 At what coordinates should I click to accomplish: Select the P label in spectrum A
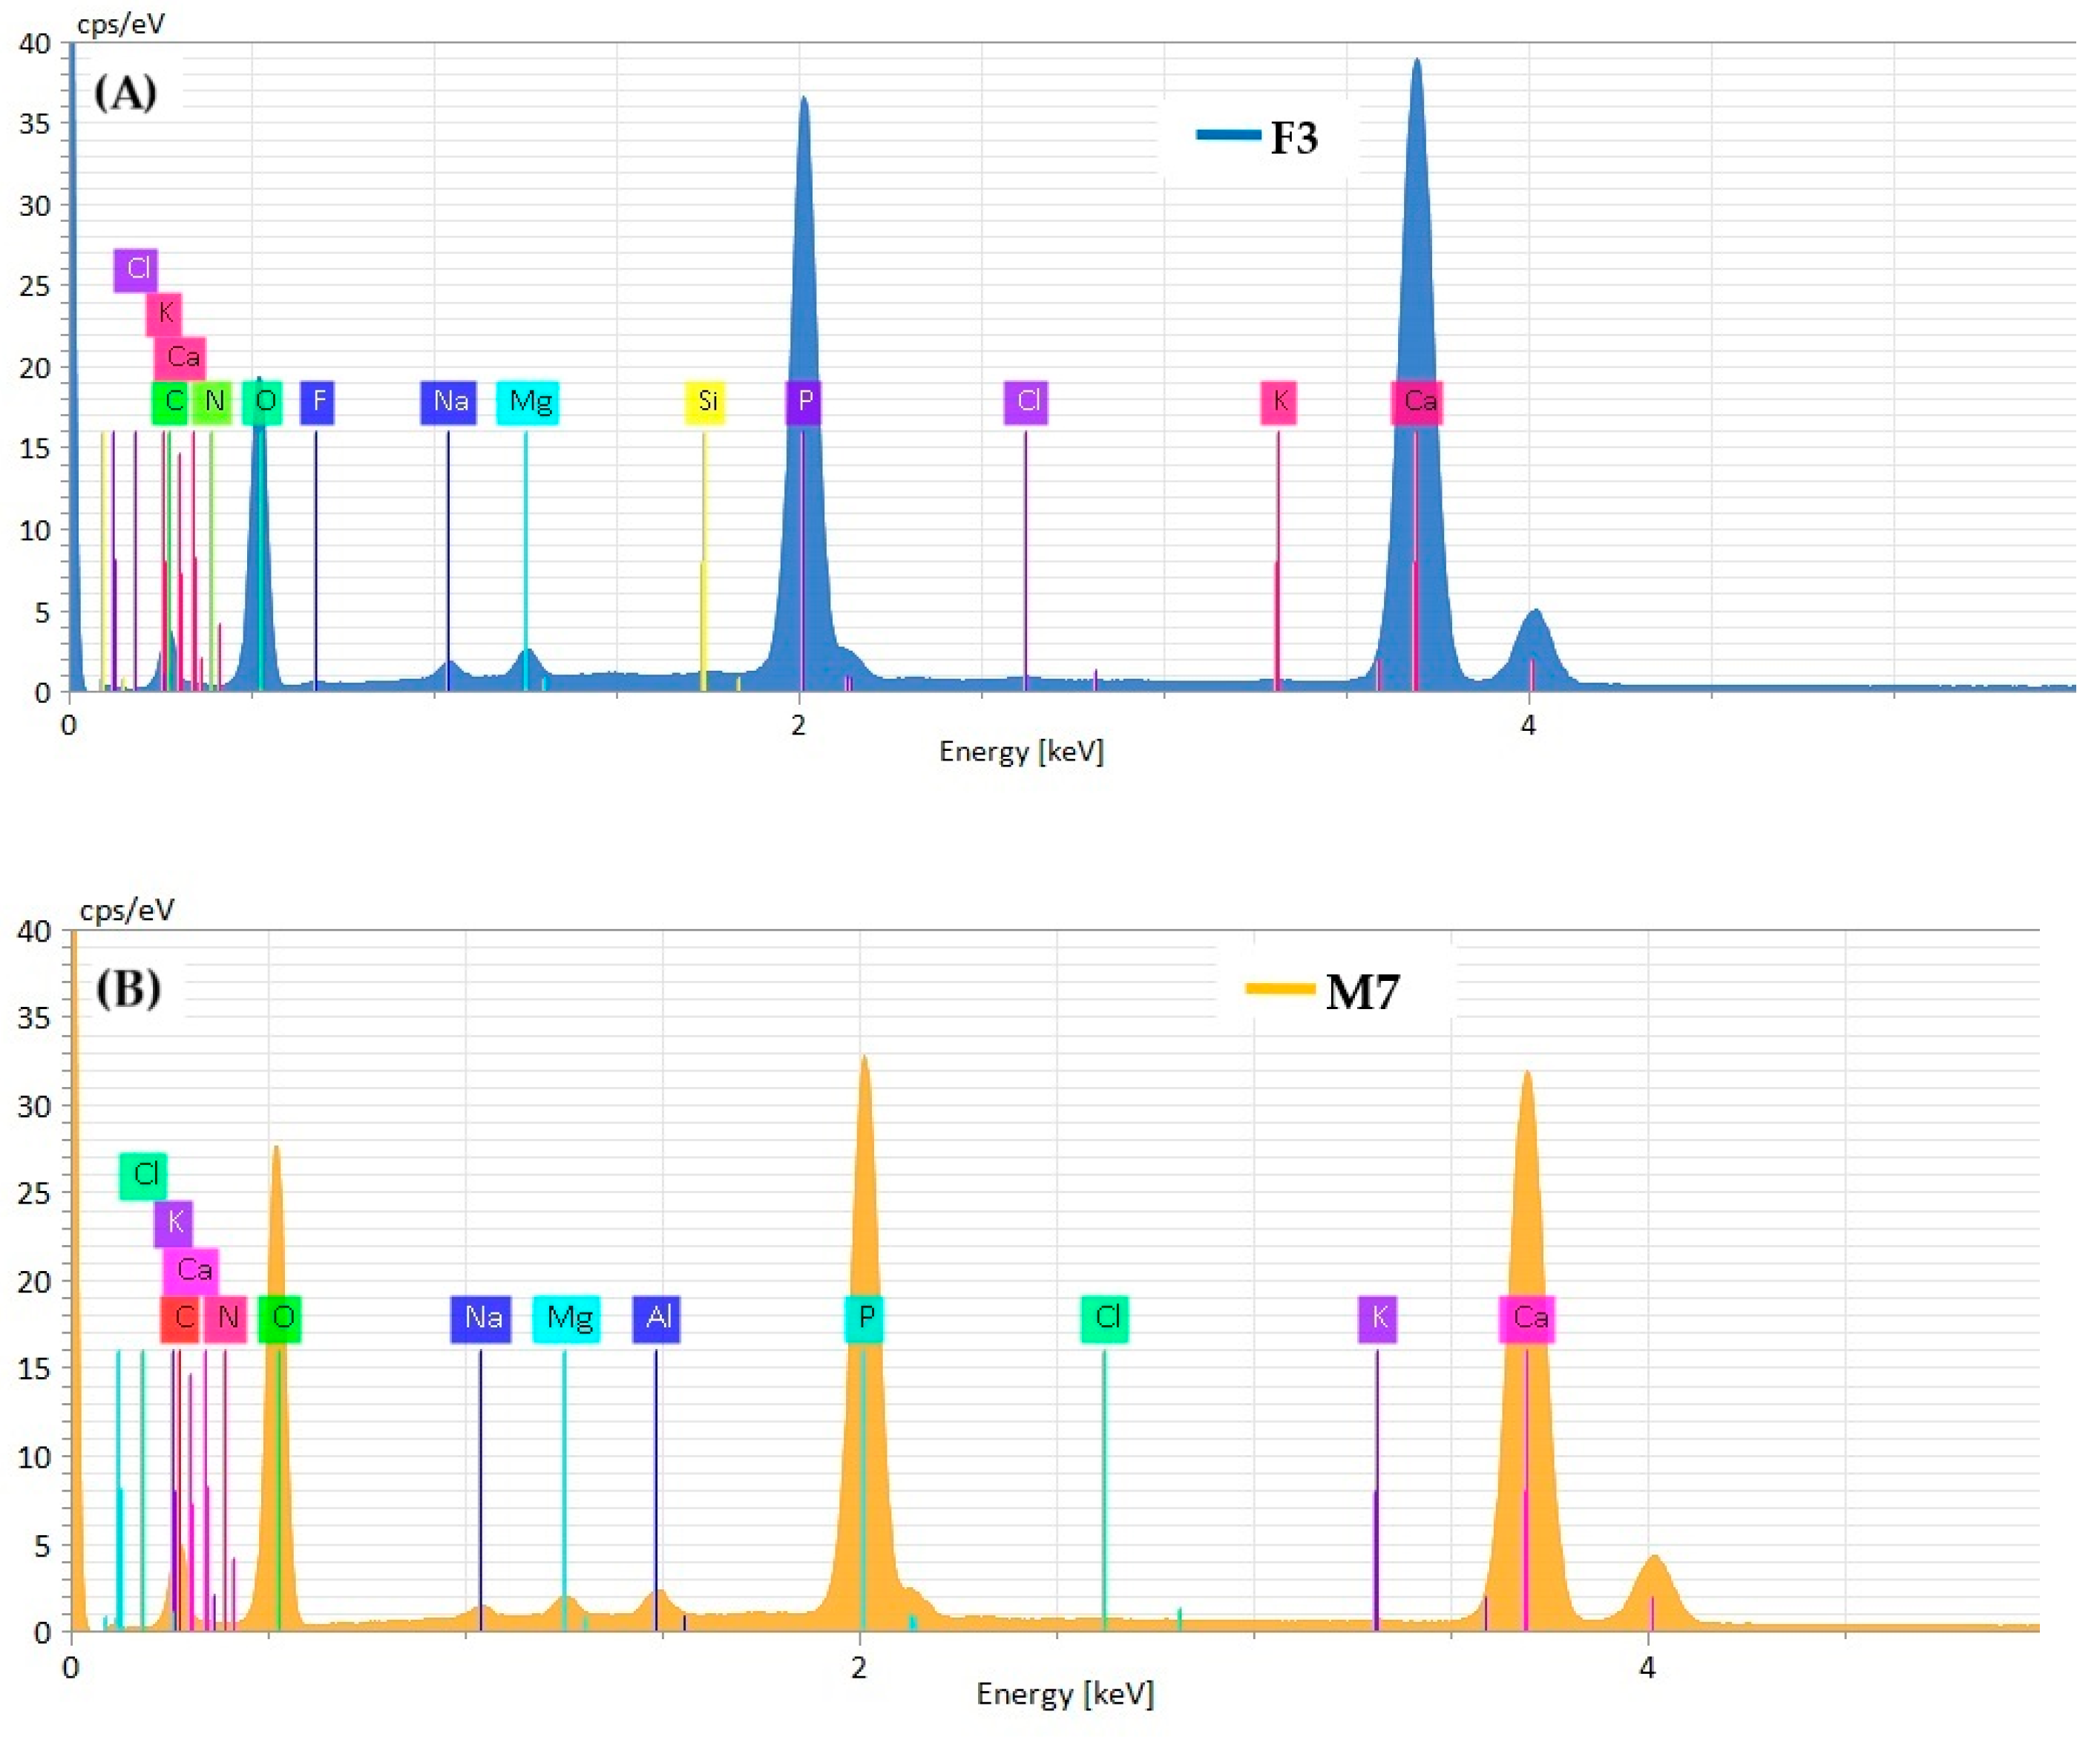tap(803, 401)
